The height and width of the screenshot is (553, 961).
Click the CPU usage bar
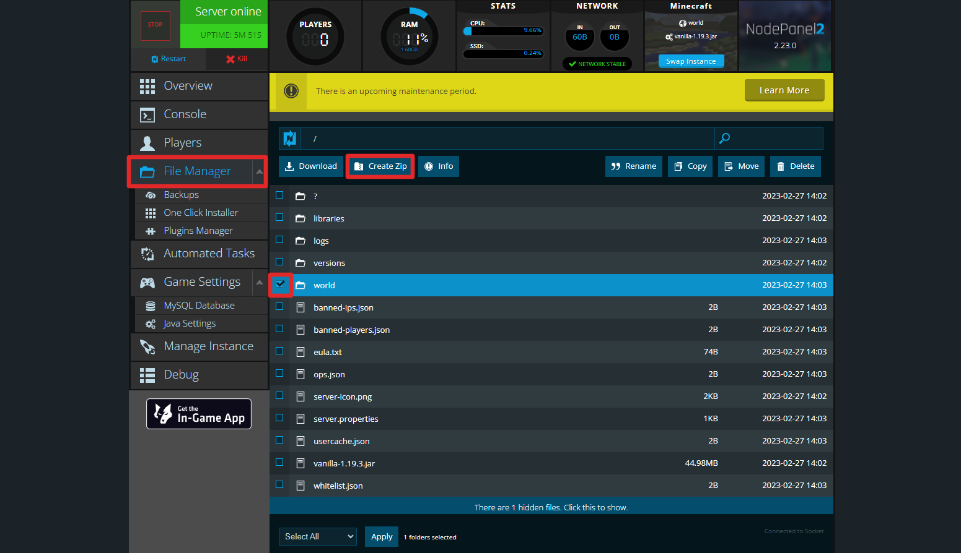click(503, 31)
